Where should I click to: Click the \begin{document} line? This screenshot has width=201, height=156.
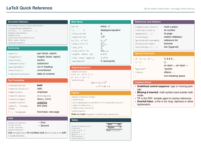17,33
